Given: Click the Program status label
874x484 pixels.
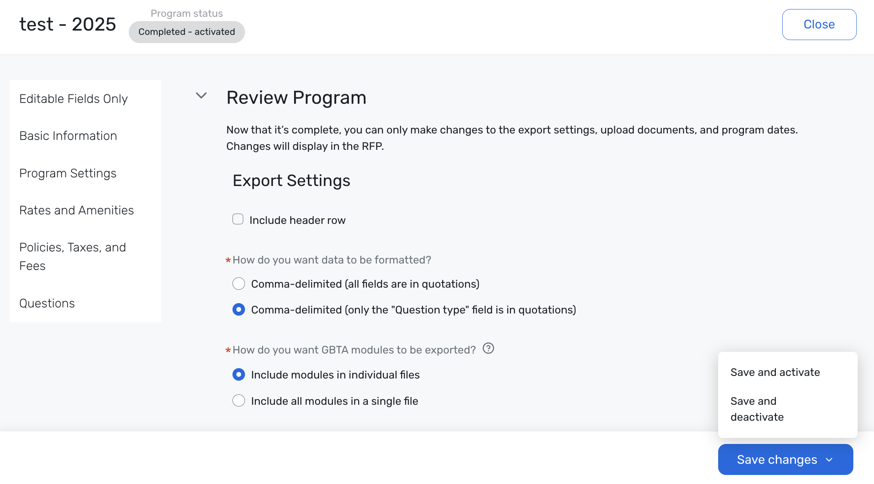Looking at the screenshot, I should [187, 13].
